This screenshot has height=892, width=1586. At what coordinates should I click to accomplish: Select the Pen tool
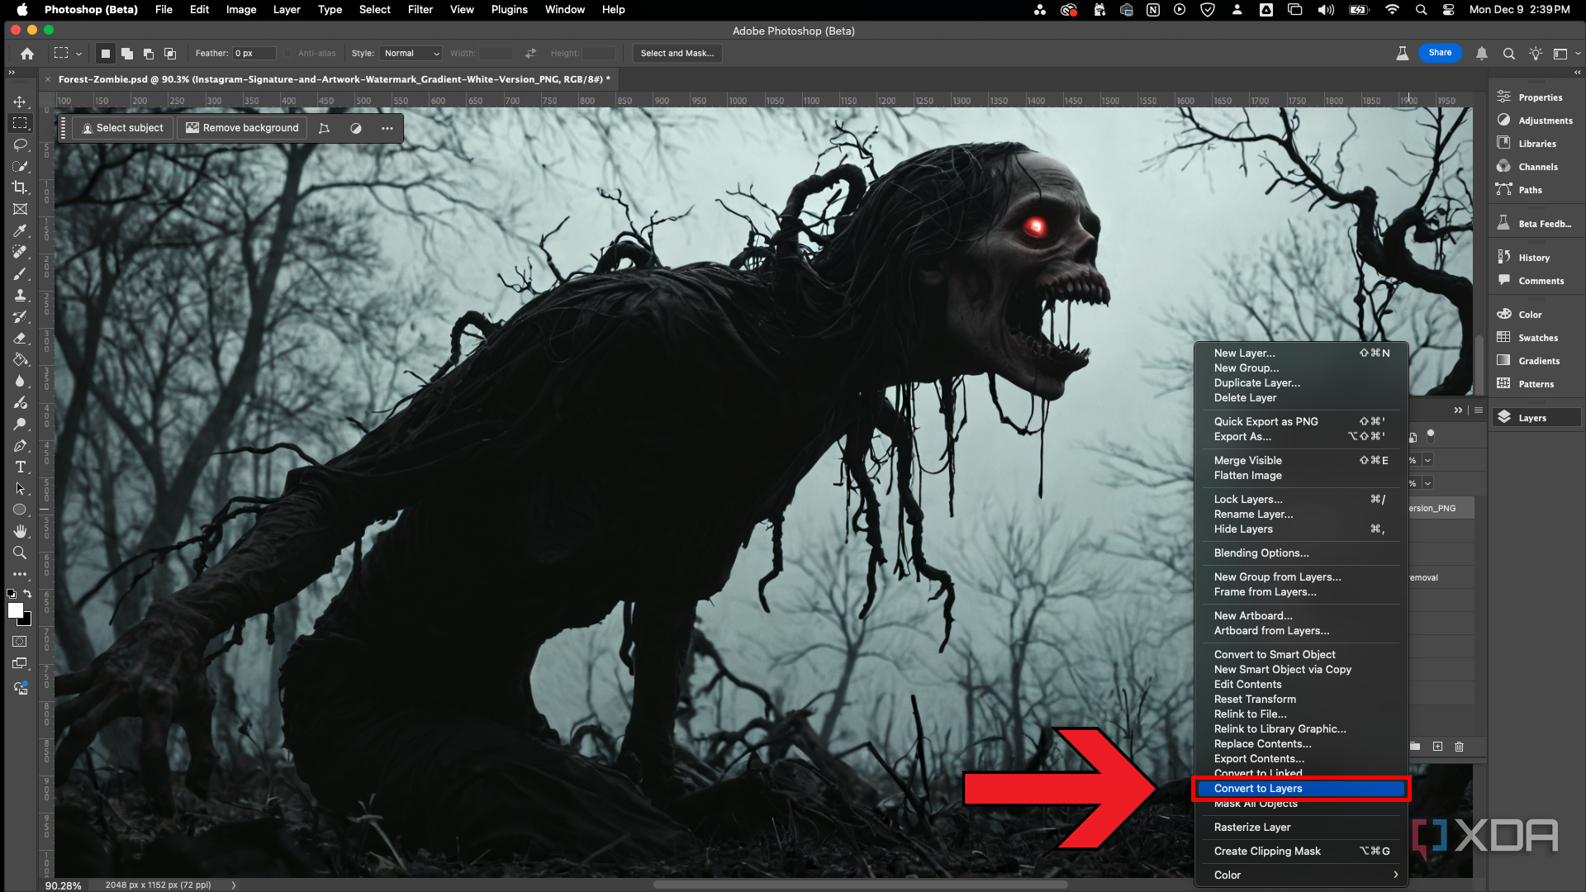coord(20,445)
